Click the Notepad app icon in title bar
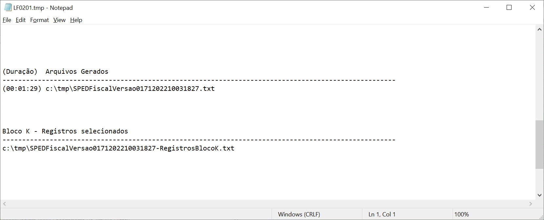Viewport: 544px width, 220px height. (x=8, y=7)
